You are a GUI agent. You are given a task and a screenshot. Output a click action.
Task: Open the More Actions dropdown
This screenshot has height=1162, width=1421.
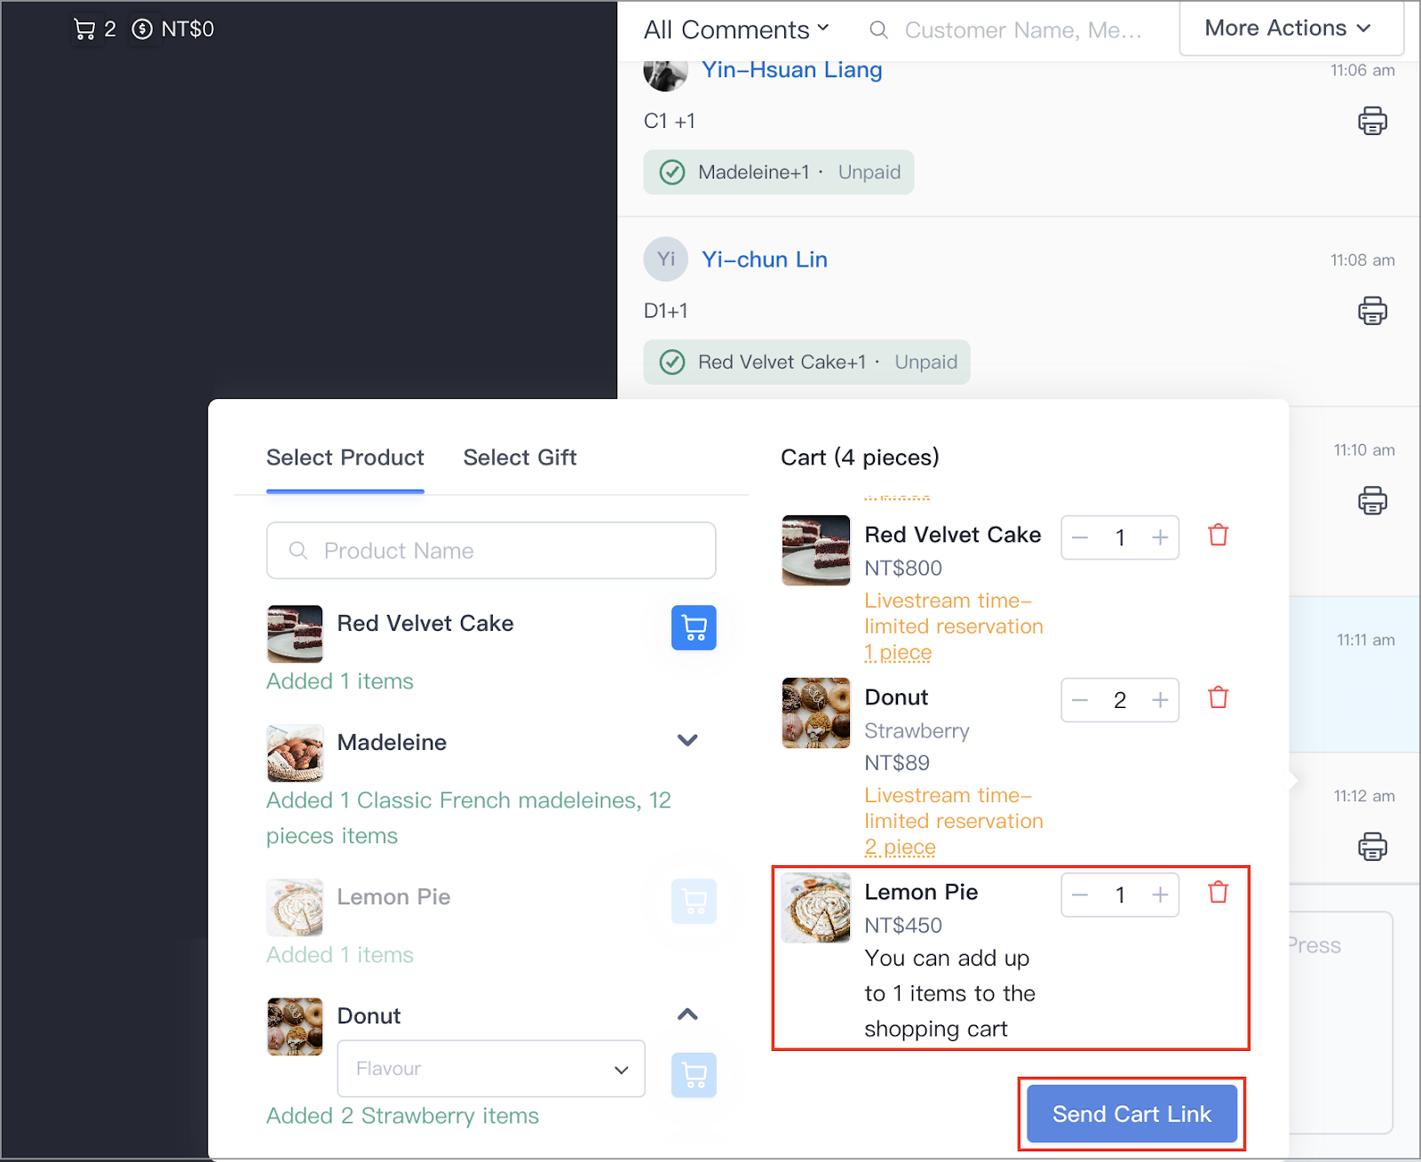point(1290,28)
